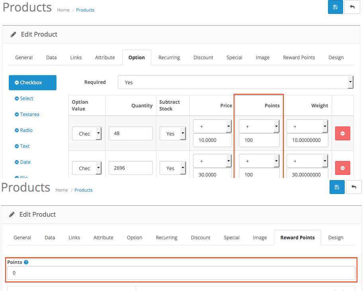Image resolution: width=363 pixels, height=291 pixels.
Task: Click the save icon in the lower Products screenshot
Action: point(337,187)
